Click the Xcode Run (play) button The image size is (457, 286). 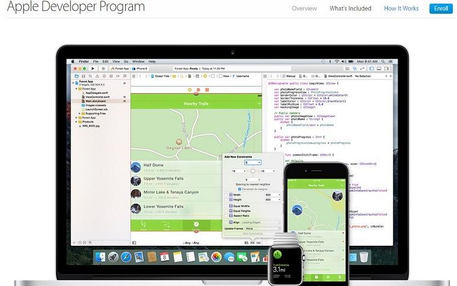pos(93,68)
